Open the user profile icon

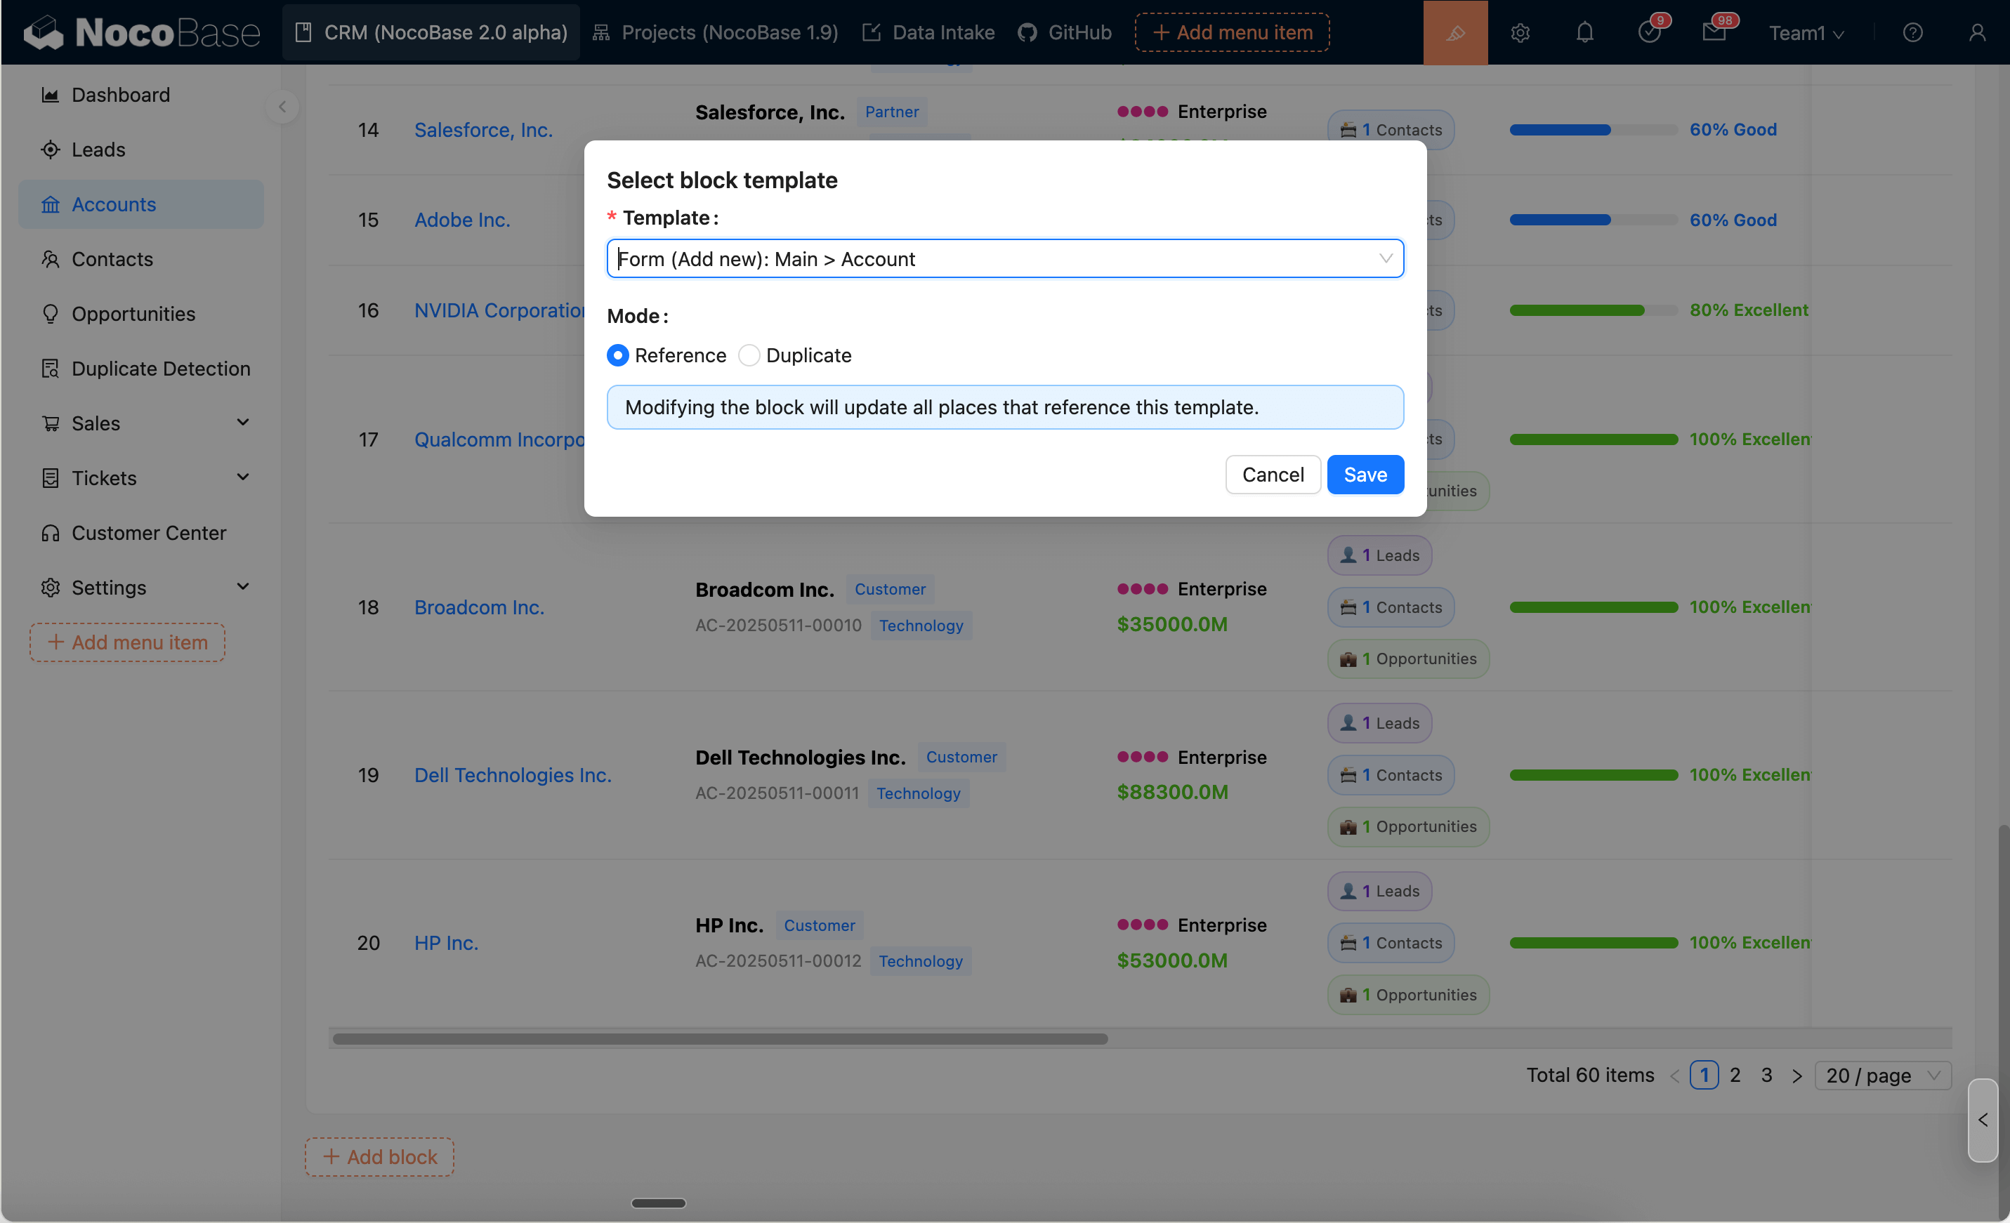click(x=1976, y=32)
